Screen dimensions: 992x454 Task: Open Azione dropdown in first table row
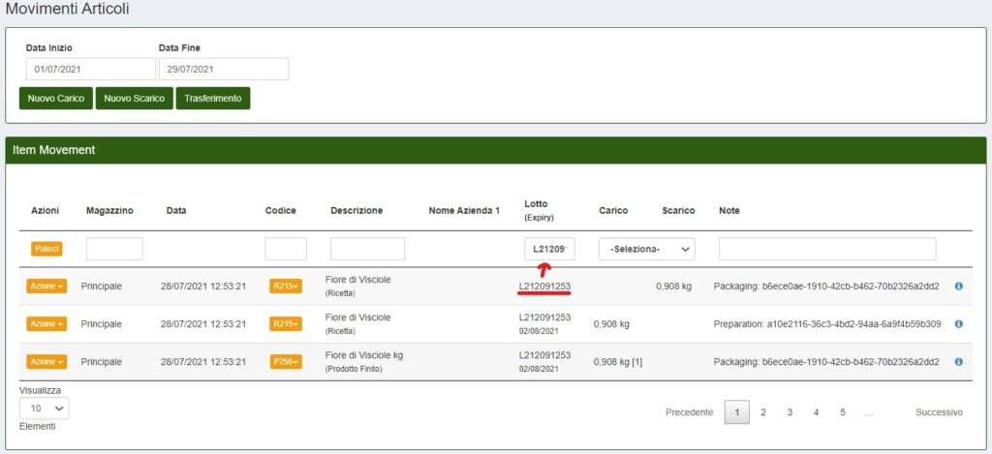coord(48,287)
